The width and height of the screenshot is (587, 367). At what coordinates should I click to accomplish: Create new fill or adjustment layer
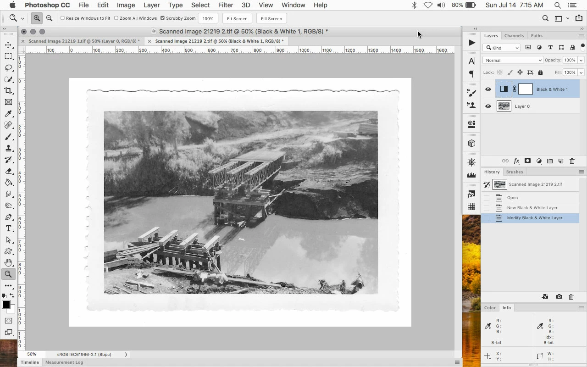pos(539,161)
